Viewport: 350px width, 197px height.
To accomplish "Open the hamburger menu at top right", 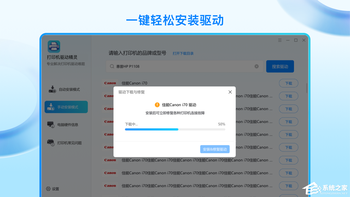I will tap(280, 40).
